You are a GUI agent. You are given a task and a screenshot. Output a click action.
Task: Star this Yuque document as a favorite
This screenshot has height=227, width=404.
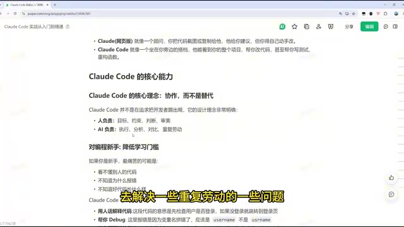(294, 26)
